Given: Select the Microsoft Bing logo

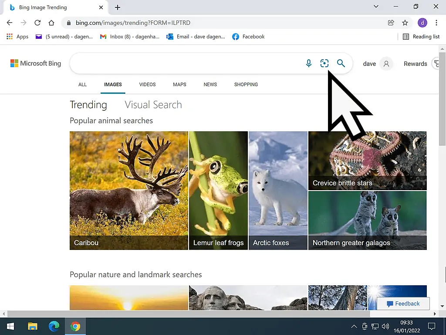Looking at the screenshot, I should pos(35,63).
